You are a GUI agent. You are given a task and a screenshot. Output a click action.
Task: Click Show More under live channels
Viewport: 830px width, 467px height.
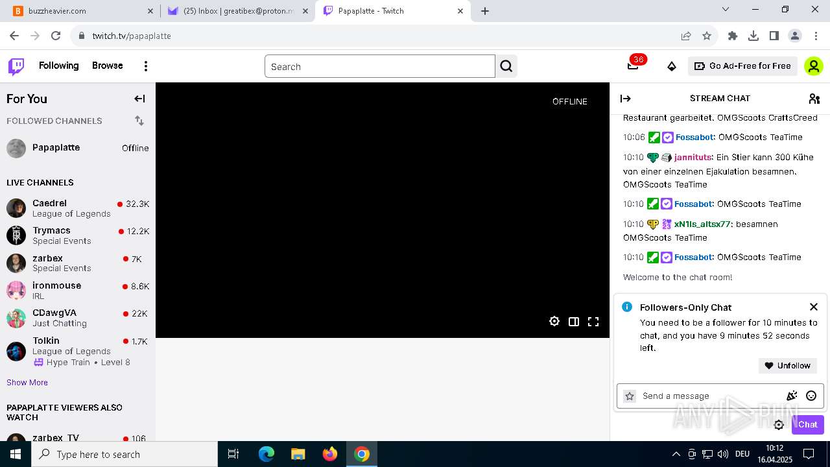coord(27,383)
